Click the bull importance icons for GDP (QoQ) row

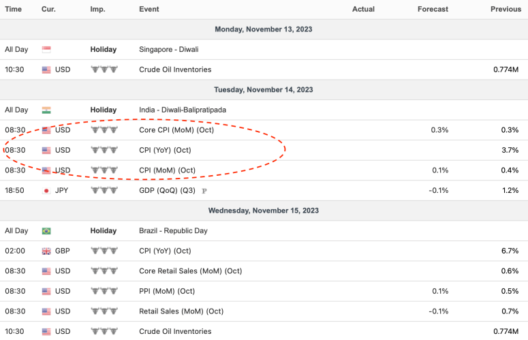coord(104,191)
